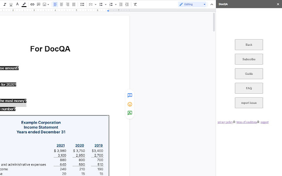This screenshot has height=176, width=282.
Task: Click the 2020 column header
Action: pyautogui.click(x=79, y=146)
